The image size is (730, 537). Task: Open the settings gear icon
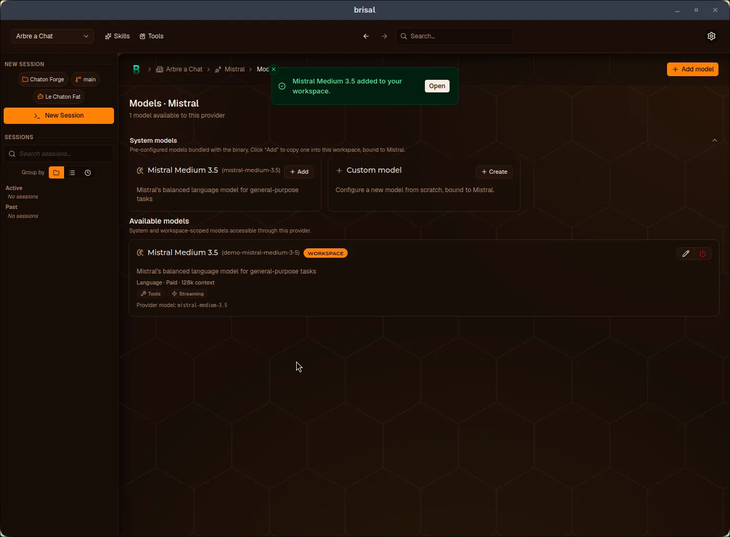tap(711, 36)
